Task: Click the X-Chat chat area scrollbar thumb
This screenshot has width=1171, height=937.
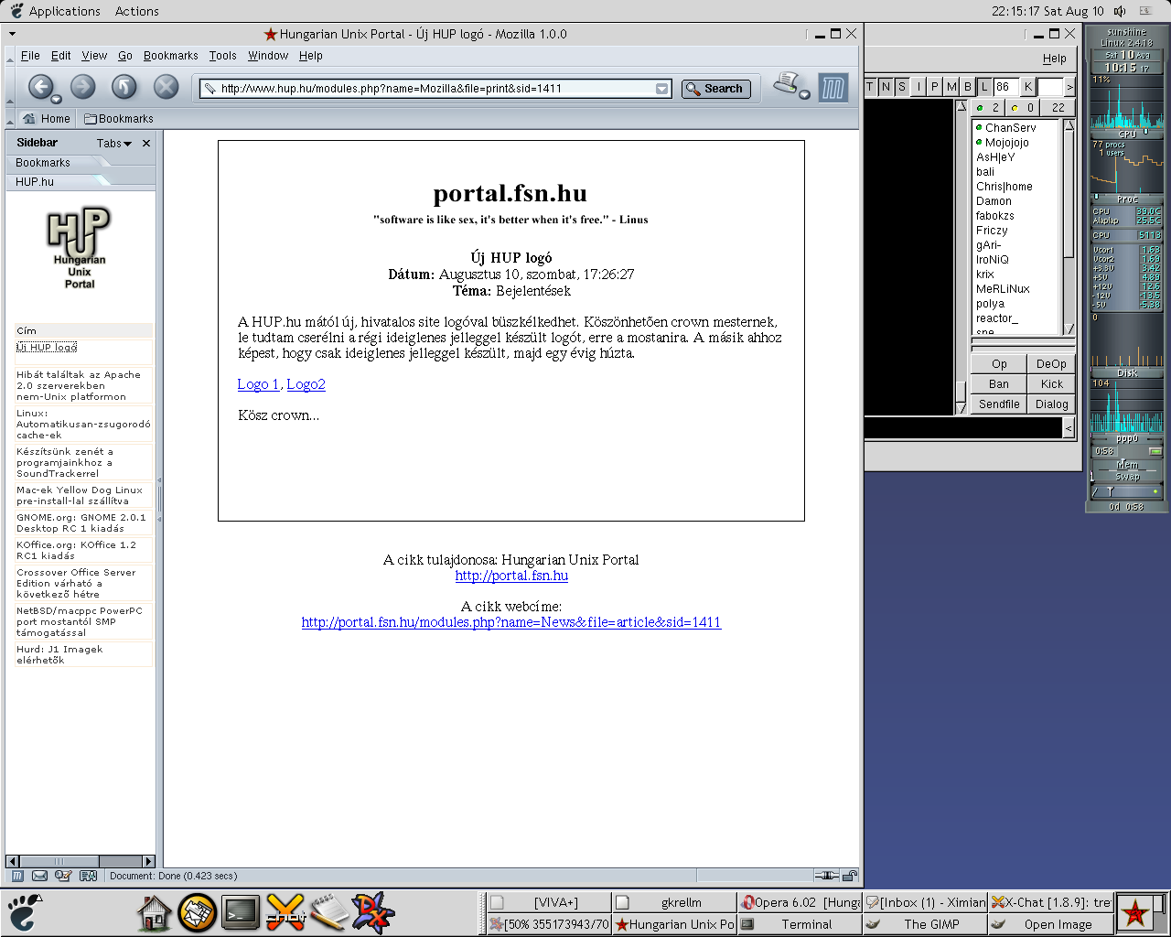Action: [961, 392]
